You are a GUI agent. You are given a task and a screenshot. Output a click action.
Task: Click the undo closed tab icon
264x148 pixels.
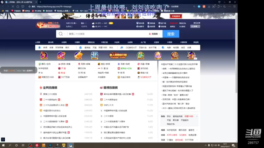tap(219, 7)
